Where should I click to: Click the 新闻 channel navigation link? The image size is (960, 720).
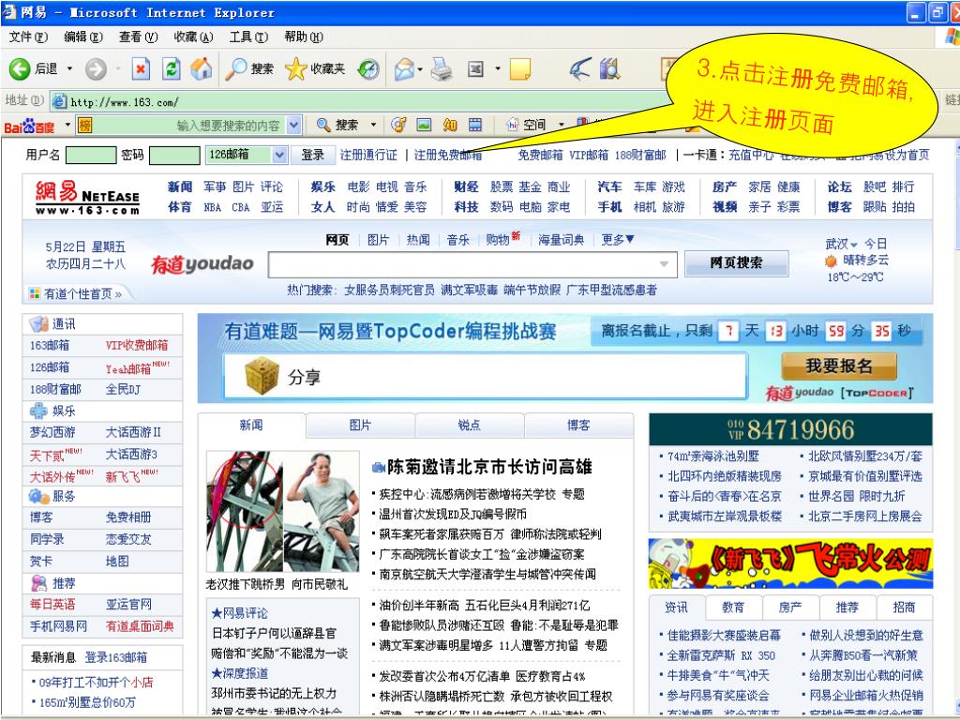(x=180, y=187)
